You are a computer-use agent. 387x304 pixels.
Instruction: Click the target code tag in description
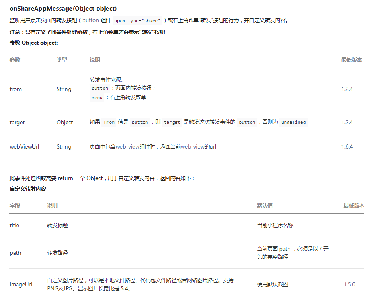172,122
